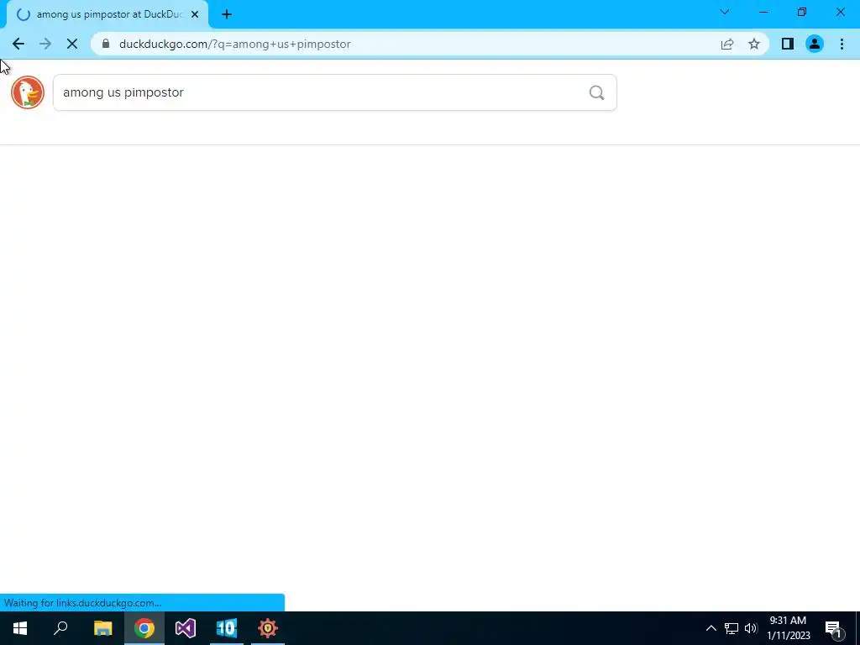Close the Chrome window
This screenshot has height=645, width=860.
[x=840, y=12]
